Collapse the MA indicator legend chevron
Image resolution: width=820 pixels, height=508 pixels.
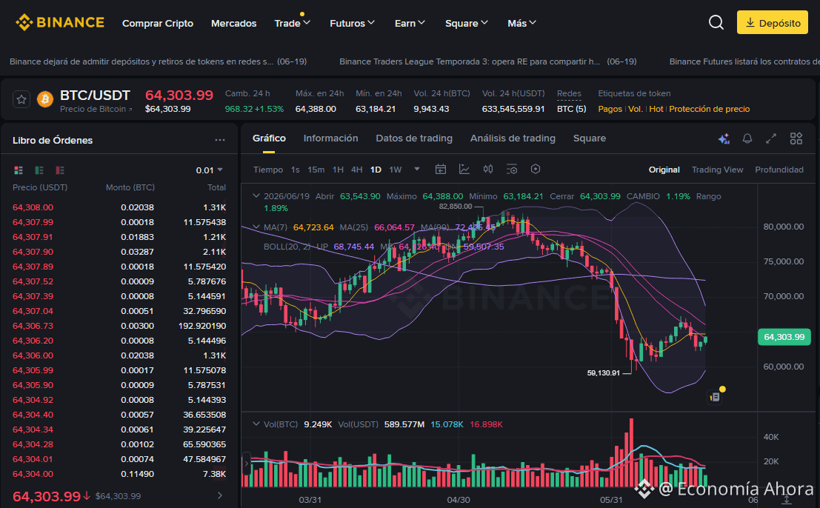256,227
